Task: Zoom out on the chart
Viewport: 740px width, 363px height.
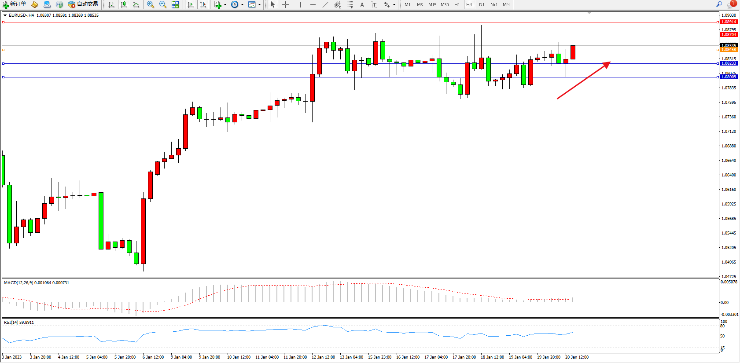Action: [x=162, y=4]
